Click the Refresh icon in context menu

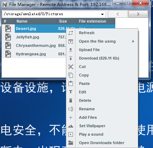pos(71,33)
